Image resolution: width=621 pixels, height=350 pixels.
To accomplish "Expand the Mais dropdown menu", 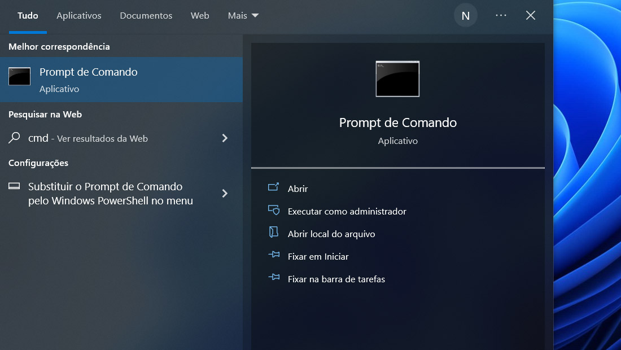I will [x=243, y=16].
